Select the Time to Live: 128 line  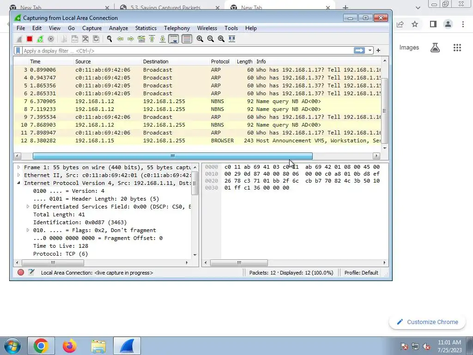click(x=61, y=246)
